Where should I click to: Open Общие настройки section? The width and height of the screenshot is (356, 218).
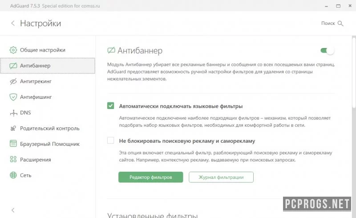tap(48, 50)
